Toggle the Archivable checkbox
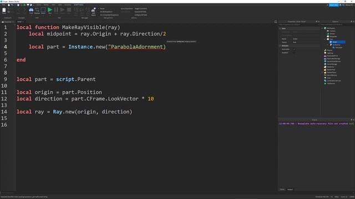 (294, 49)
